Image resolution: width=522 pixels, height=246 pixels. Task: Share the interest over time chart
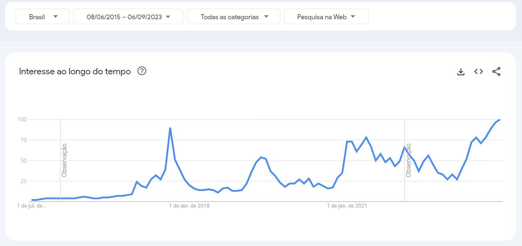coord(496,71)
